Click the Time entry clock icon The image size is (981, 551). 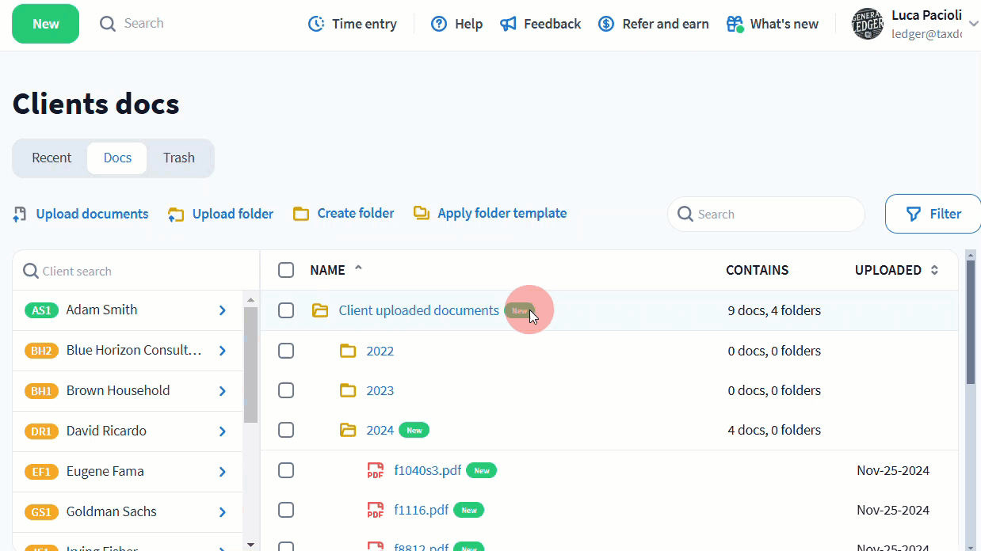316,24
